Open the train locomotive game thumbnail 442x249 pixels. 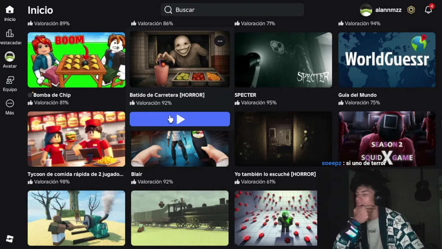(x=180, y=218)
